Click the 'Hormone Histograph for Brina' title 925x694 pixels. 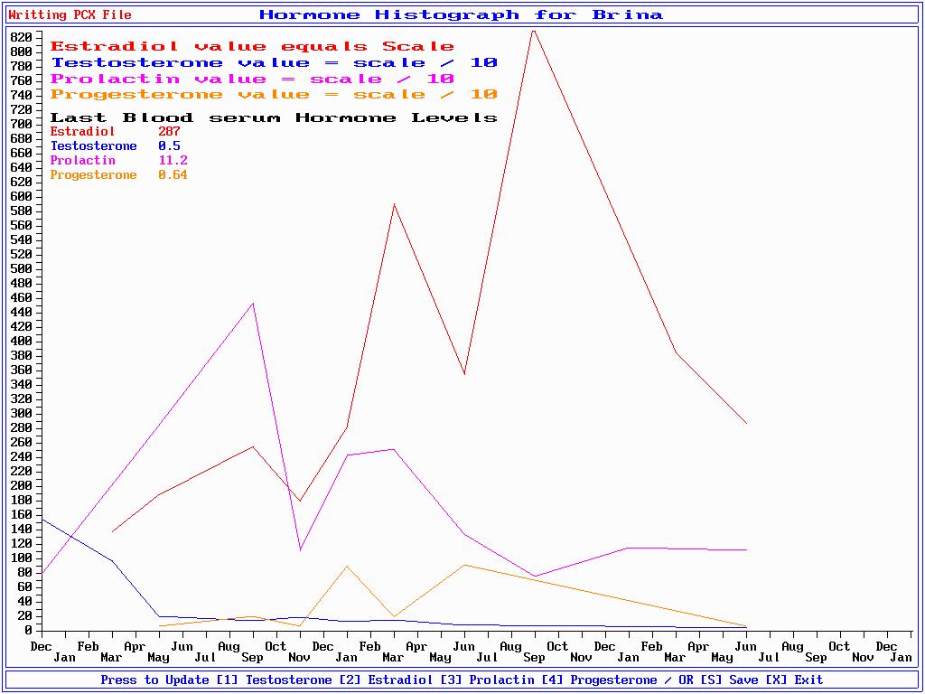pos(461,14)
